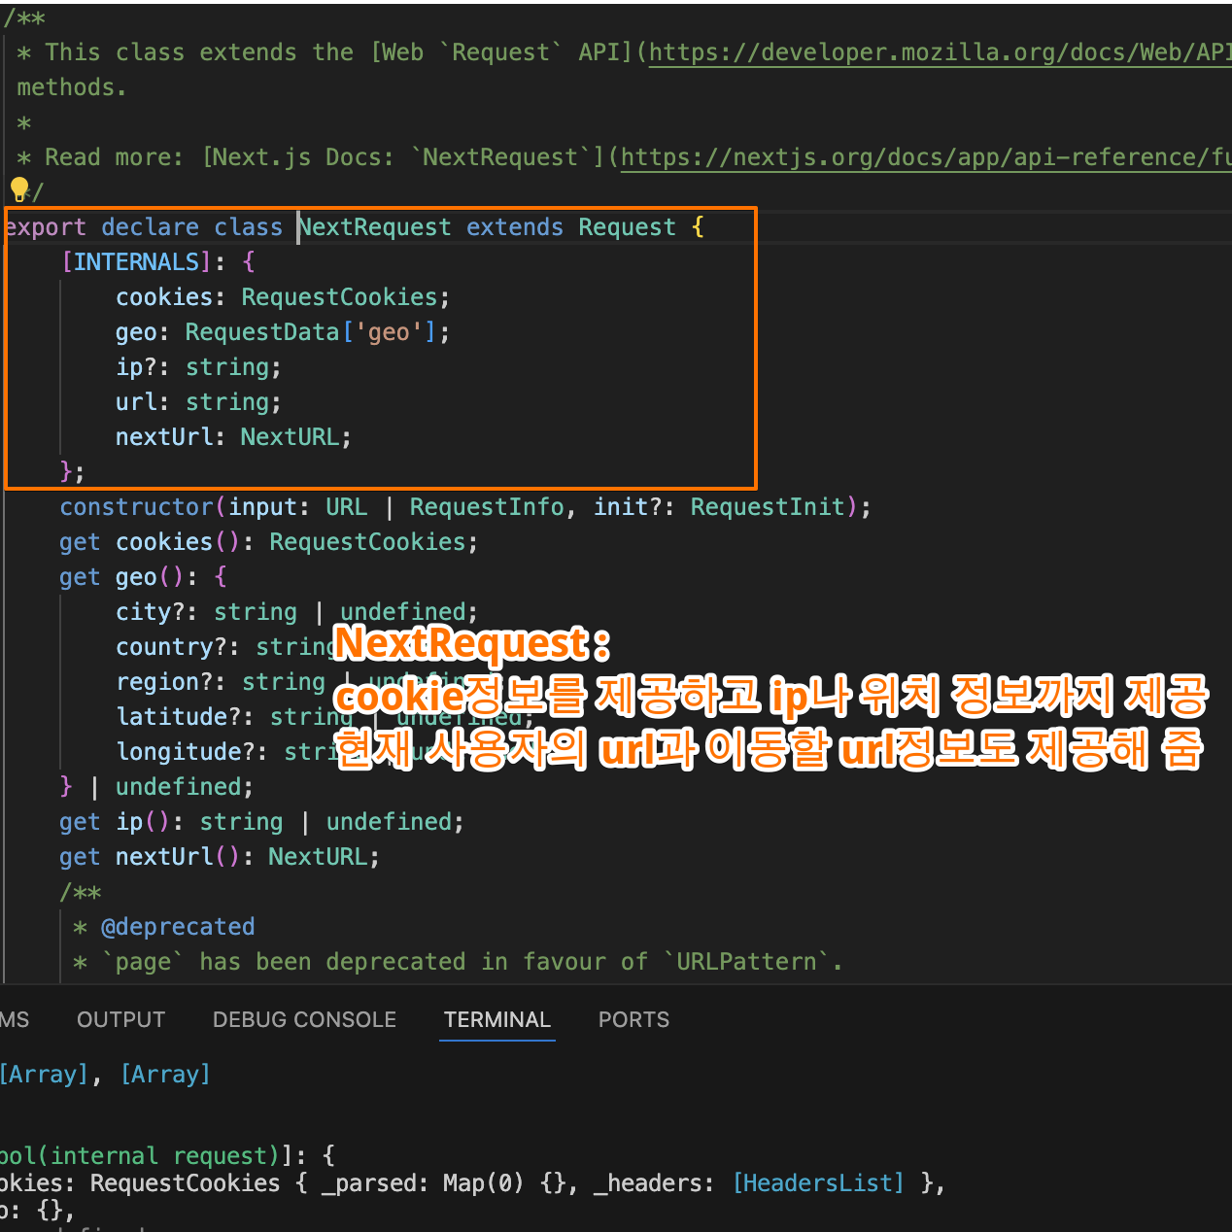The width and height of the screenshot is (1232, 1232).
Task: Click the 'nextUrl' getter name
Action: point(164,857)
